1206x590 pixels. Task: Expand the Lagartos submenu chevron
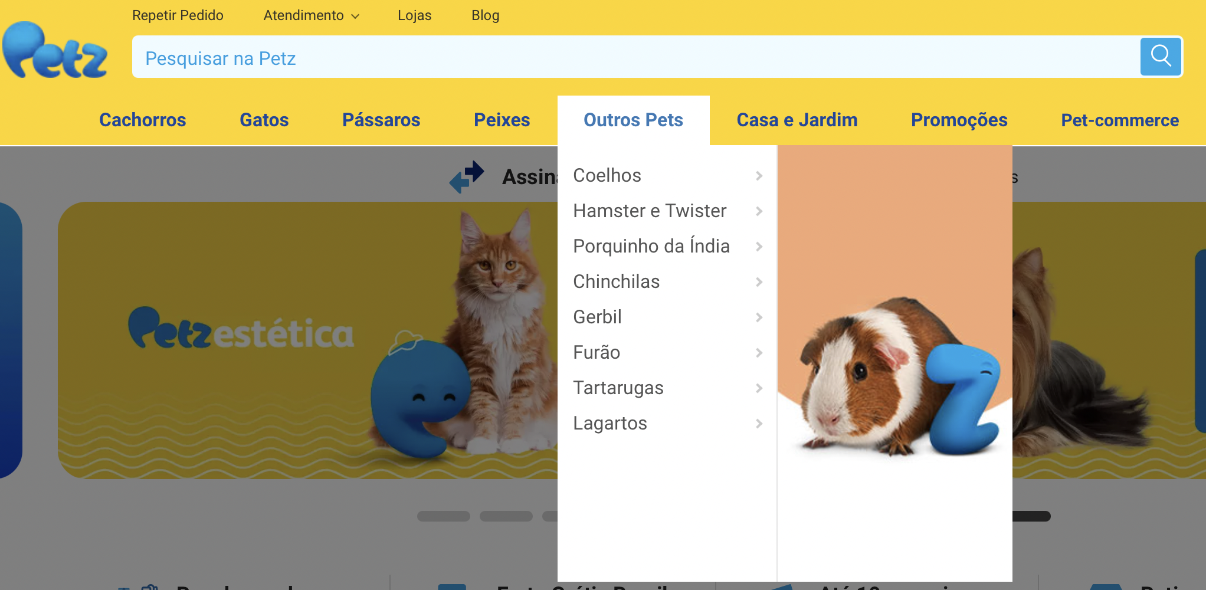pyautogui.click(x=759, y=424)
